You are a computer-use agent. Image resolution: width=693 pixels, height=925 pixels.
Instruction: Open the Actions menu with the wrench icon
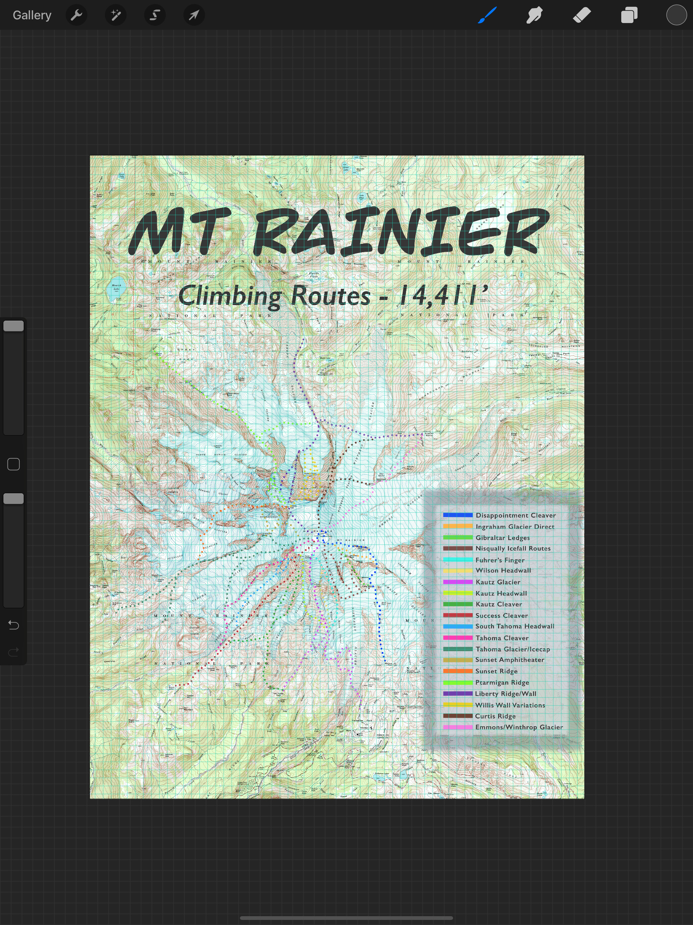click(x=76, y=15)
